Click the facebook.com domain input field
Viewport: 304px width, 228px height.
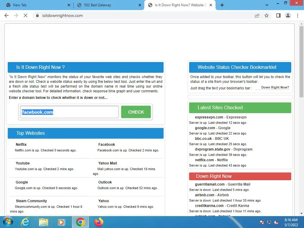point(69,112)
